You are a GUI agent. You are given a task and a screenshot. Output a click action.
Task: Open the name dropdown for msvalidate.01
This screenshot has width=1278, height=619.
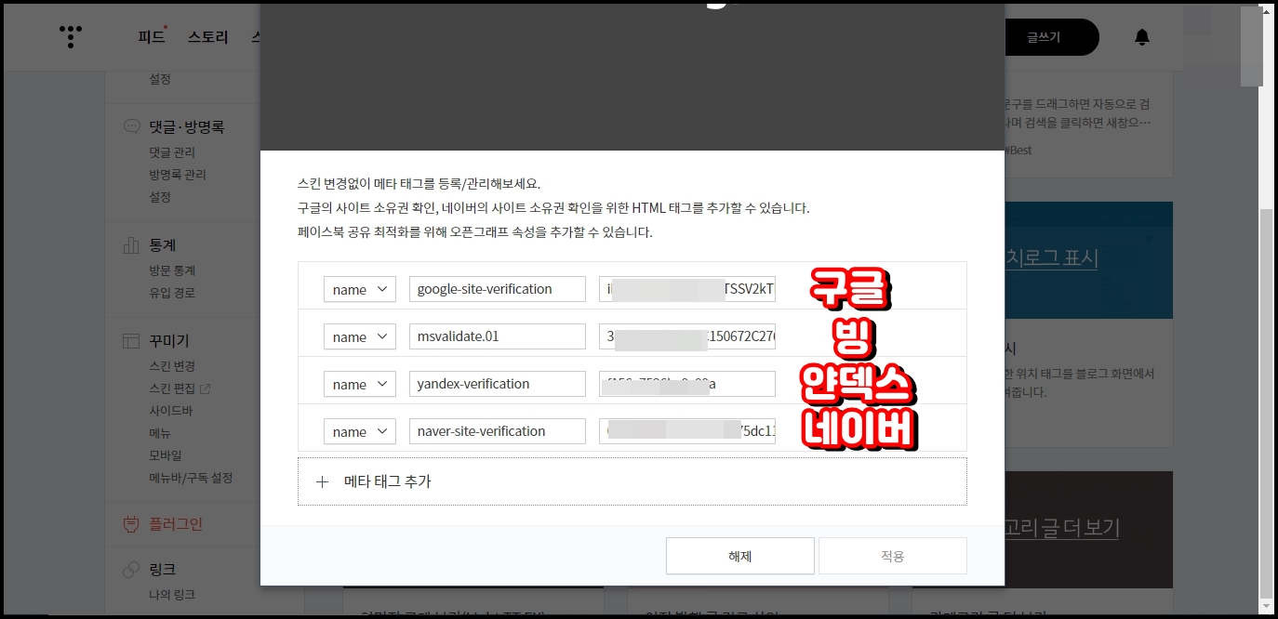pos(360,336)
